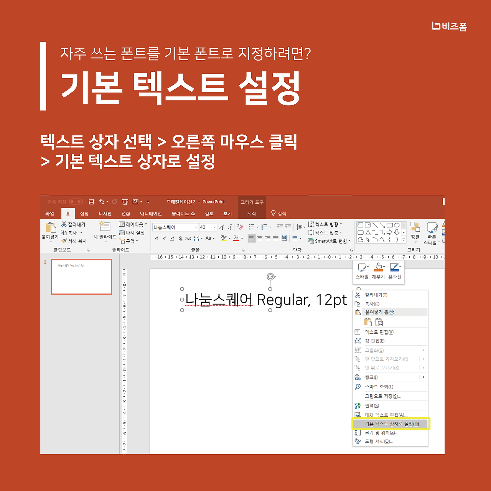Toggle the 자동 저장 (AutoSave) switch
Image resolution: width=491 pixels, height=491 pixels.
click(x=76, y=202)
